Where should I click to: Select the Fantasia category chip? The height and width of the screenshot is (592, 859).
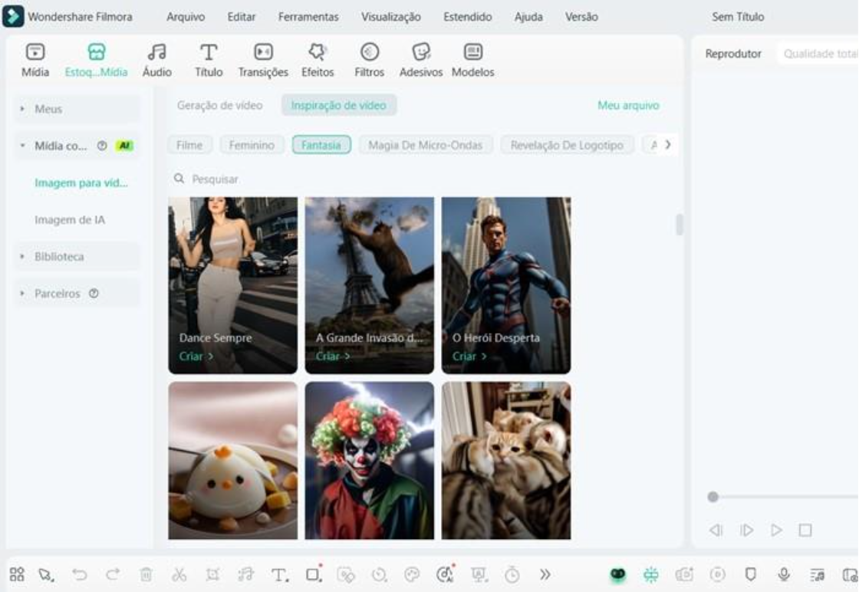[x=321, y=145]
